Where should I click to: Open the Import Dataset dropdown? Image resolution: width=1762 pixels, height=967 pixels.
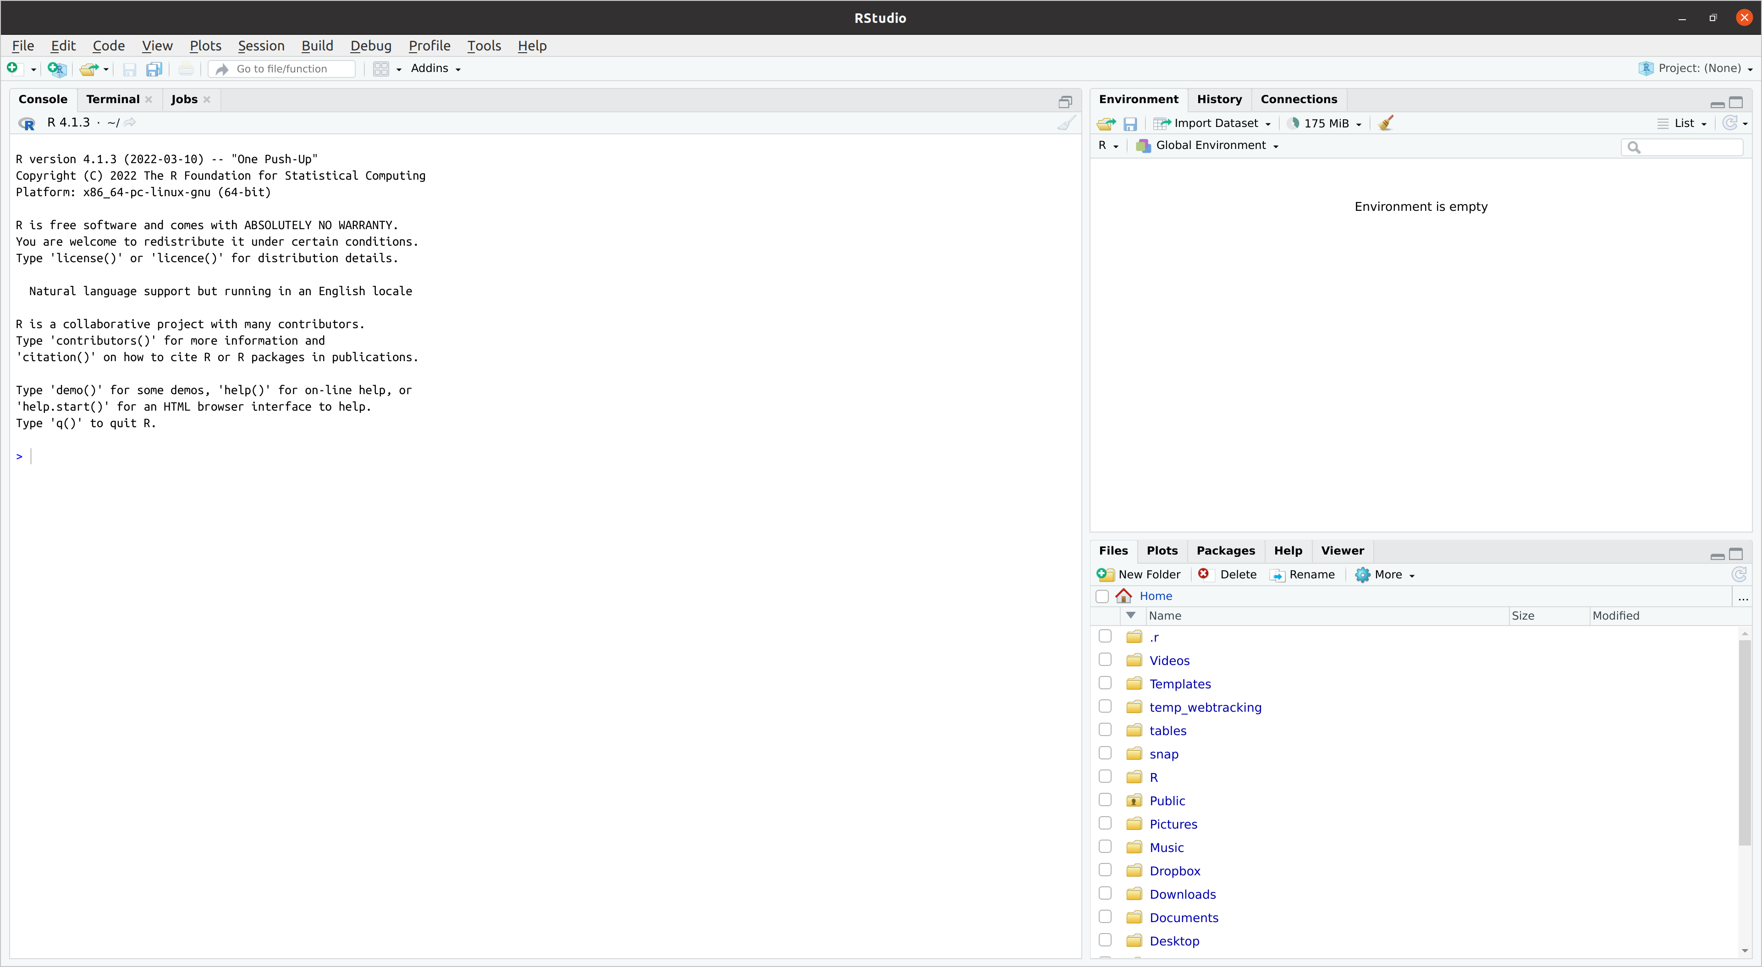[1216, 124]
